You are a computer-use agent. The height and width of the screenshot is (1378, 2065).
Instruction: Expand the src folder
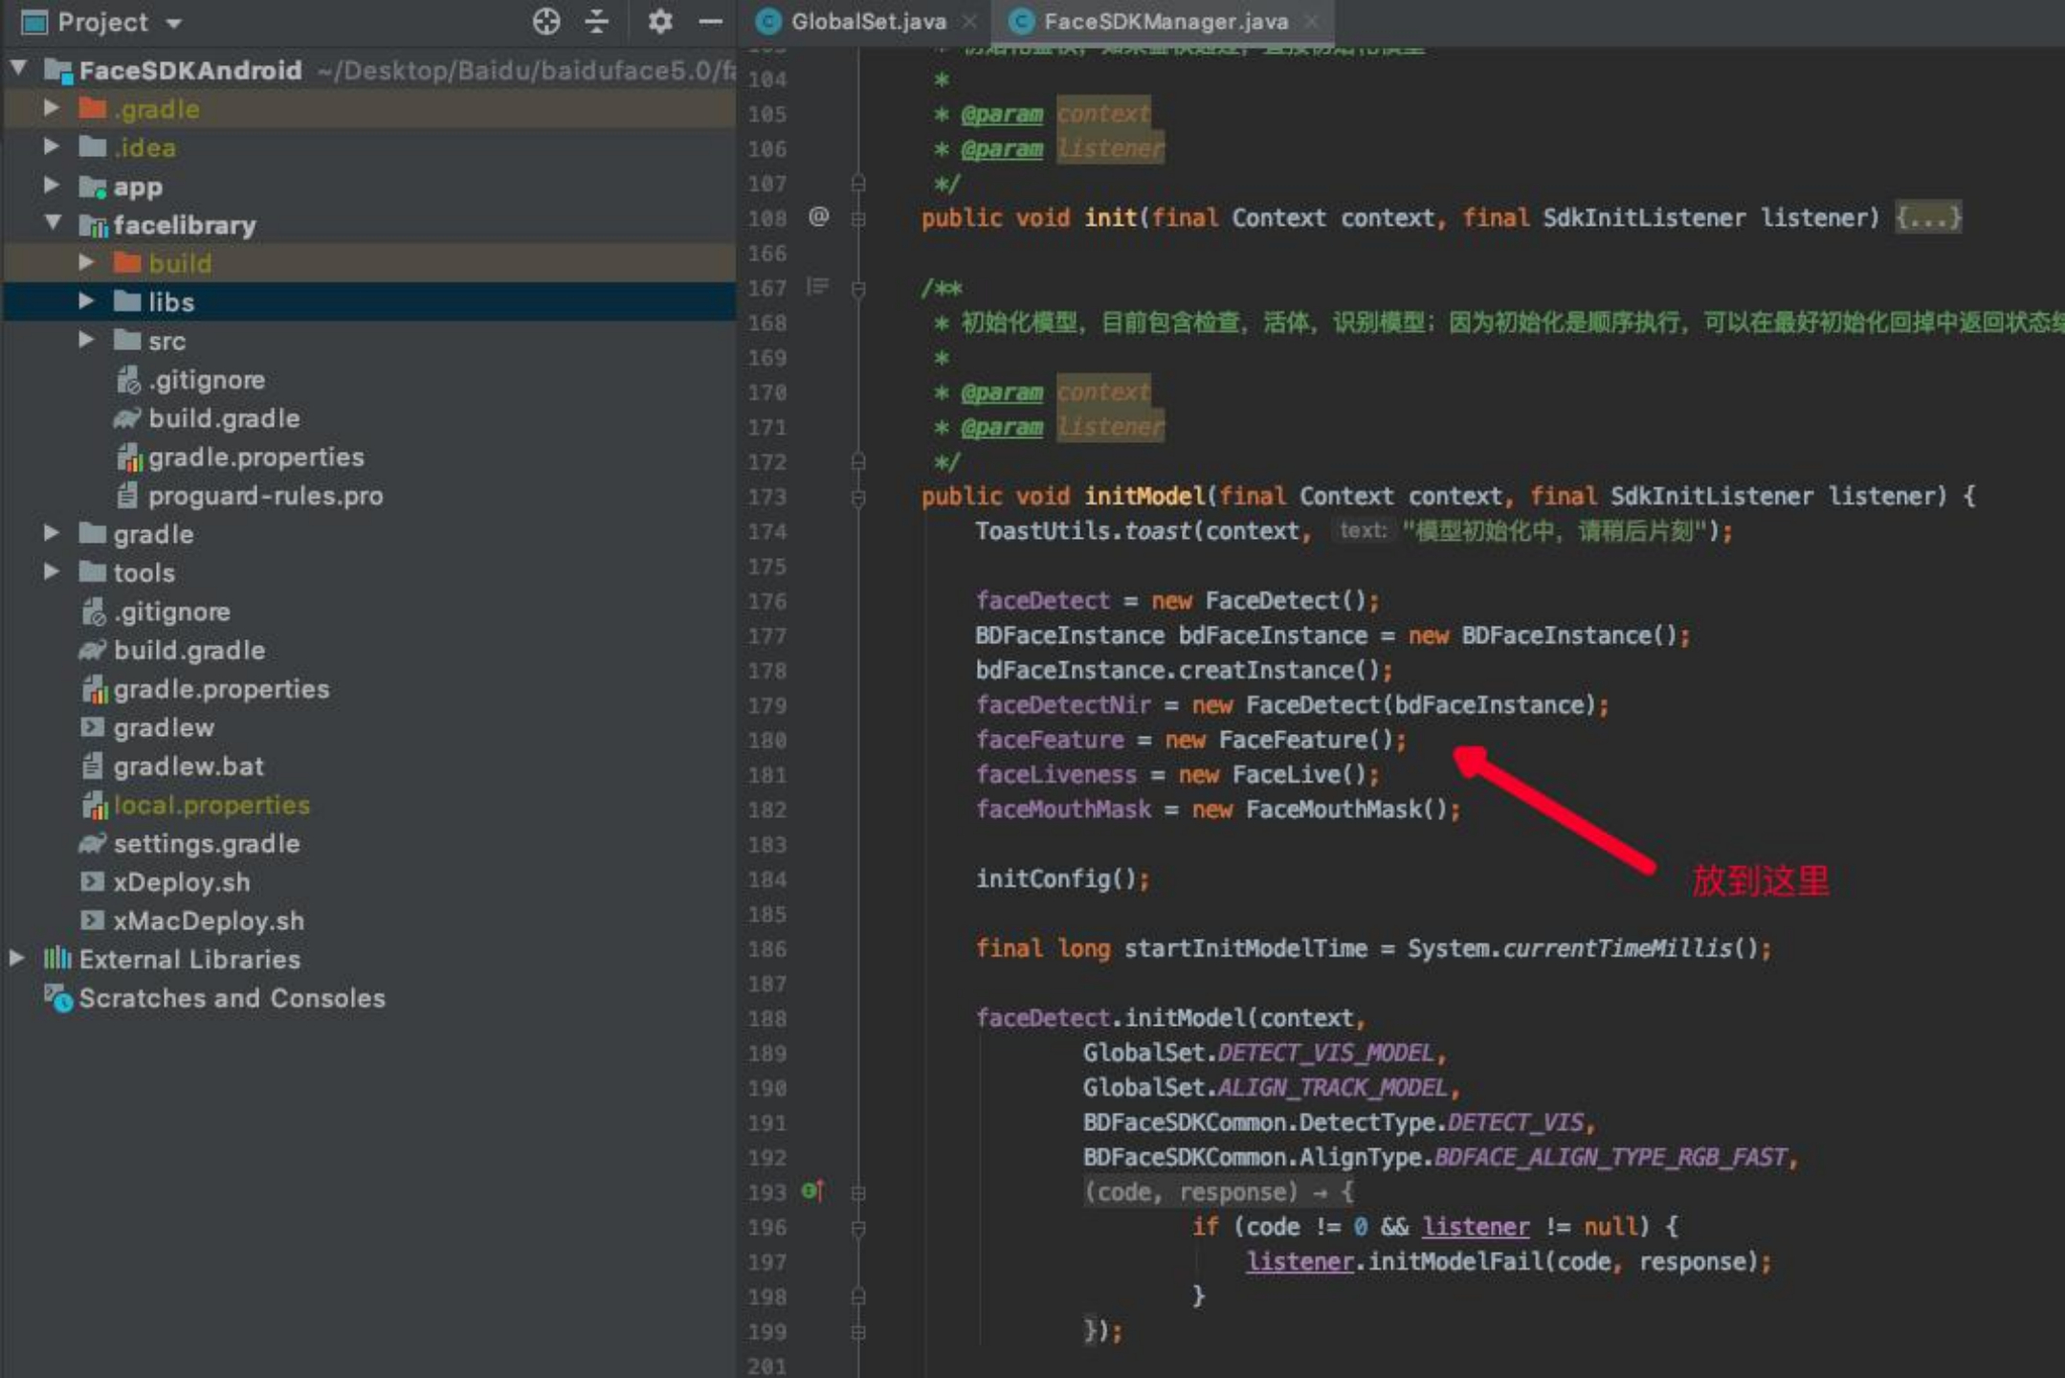[x=86, y=340]
